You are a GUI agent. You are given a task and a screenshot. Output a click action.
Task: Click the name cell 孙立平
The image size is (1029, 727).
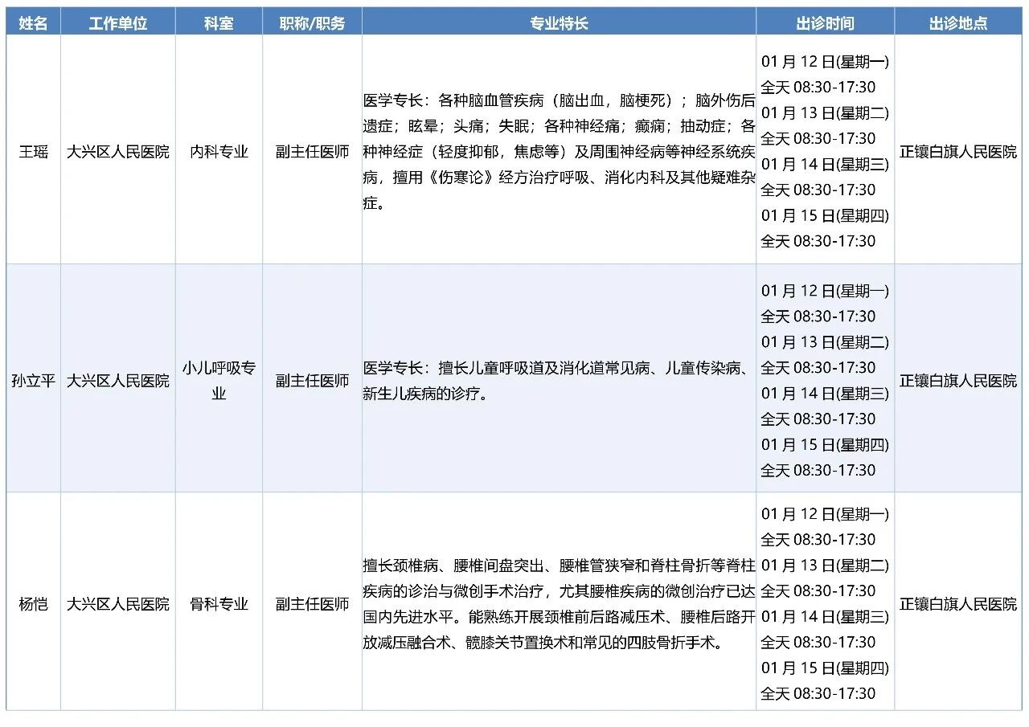point(34,381)
